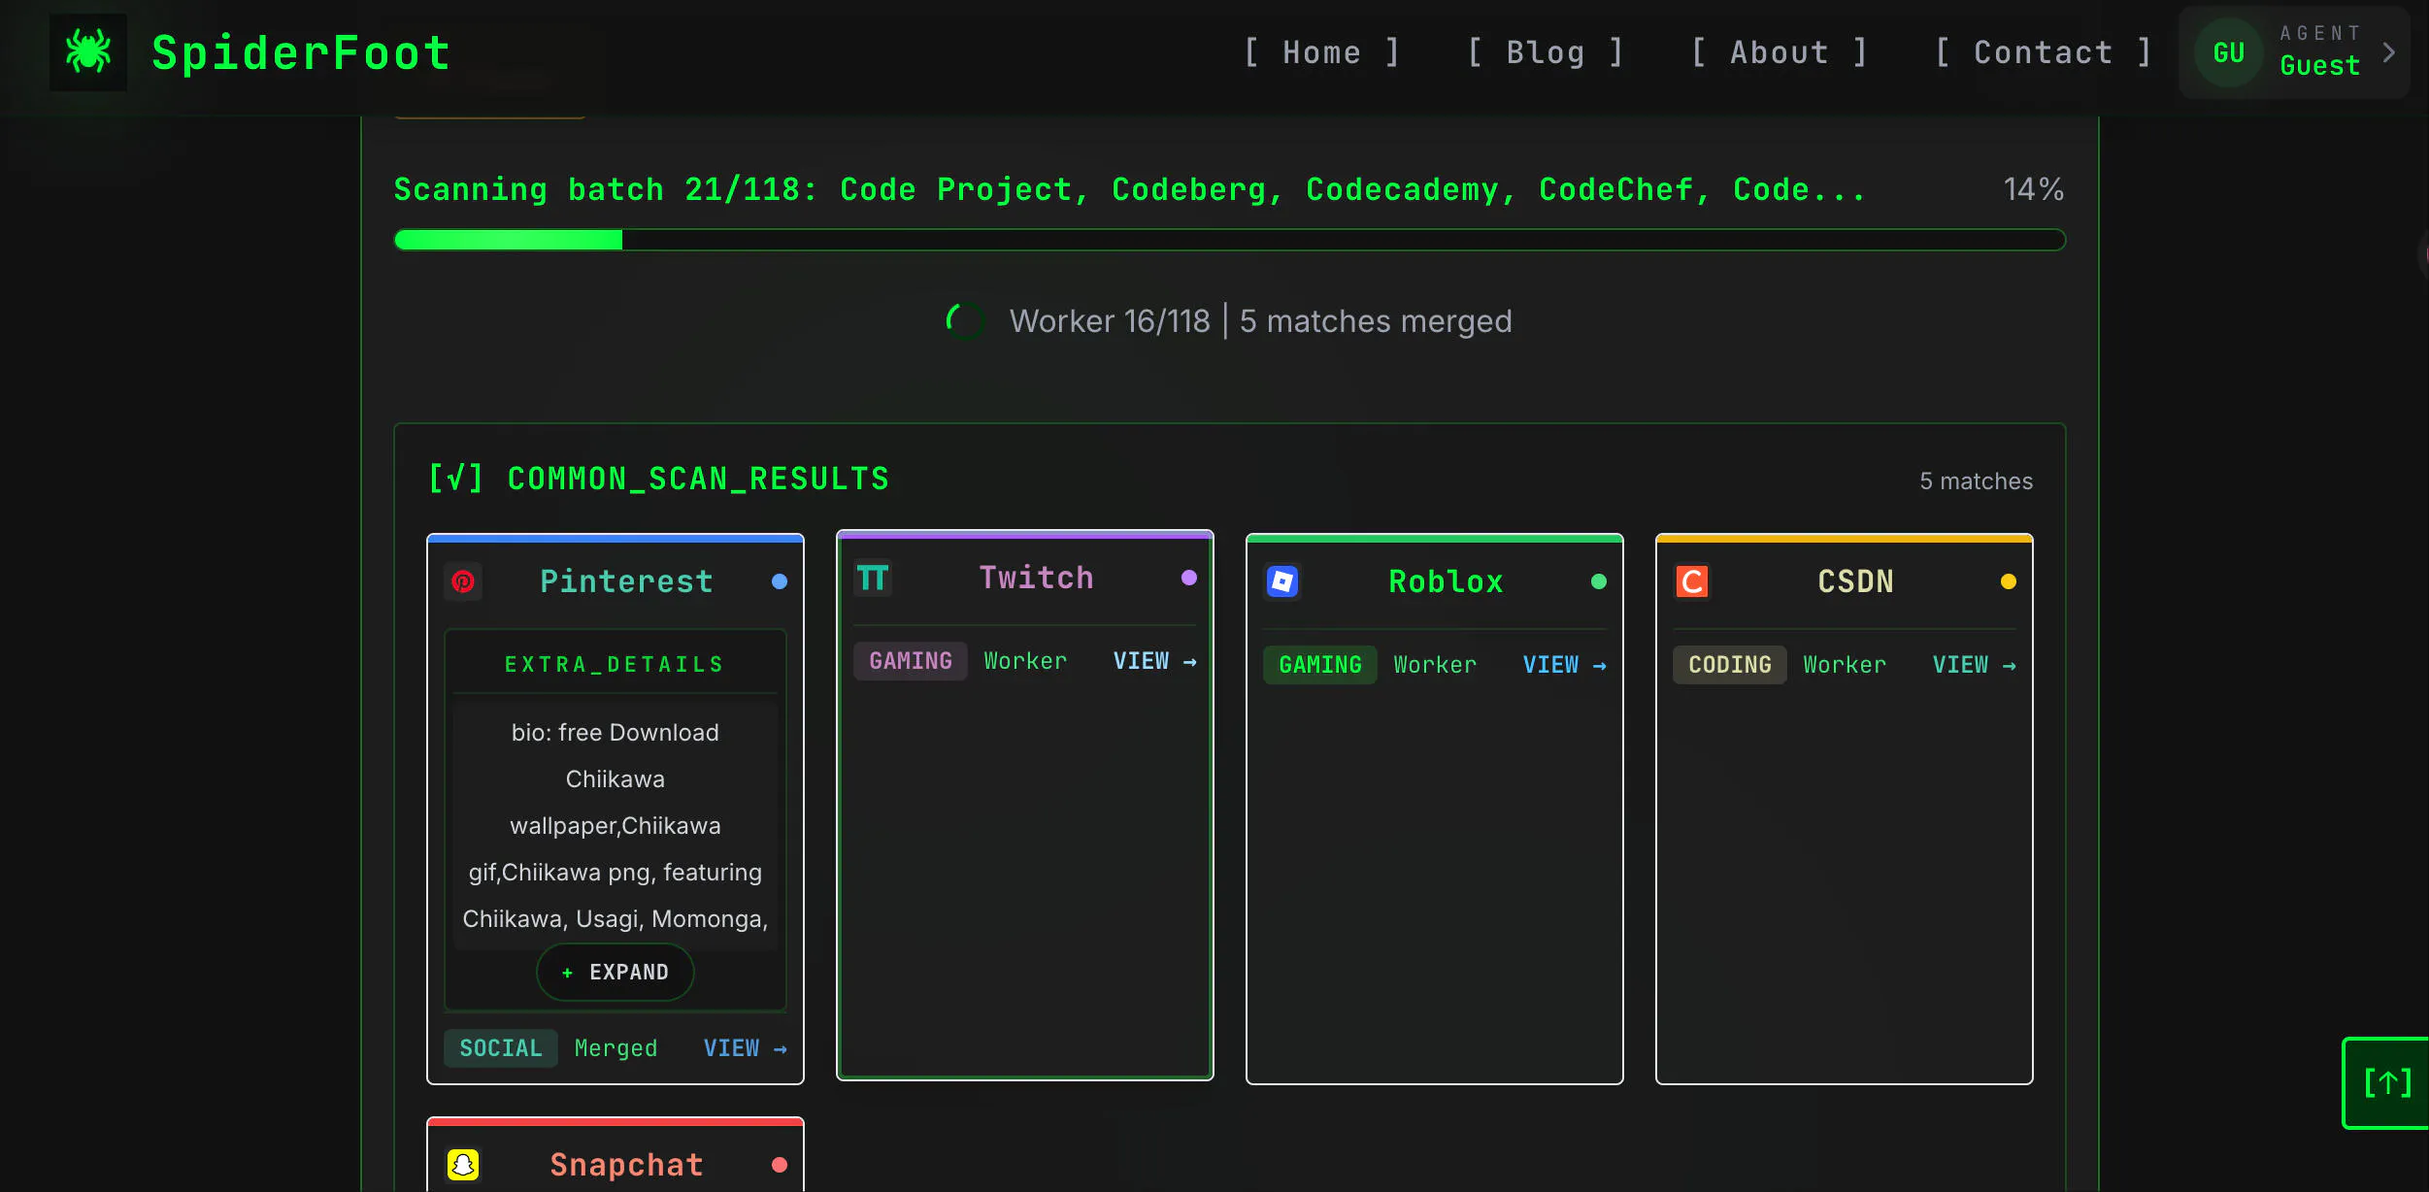Click the Roblox logo icon
This screenshot has height=1192, width=2429.
point(1282,581)
